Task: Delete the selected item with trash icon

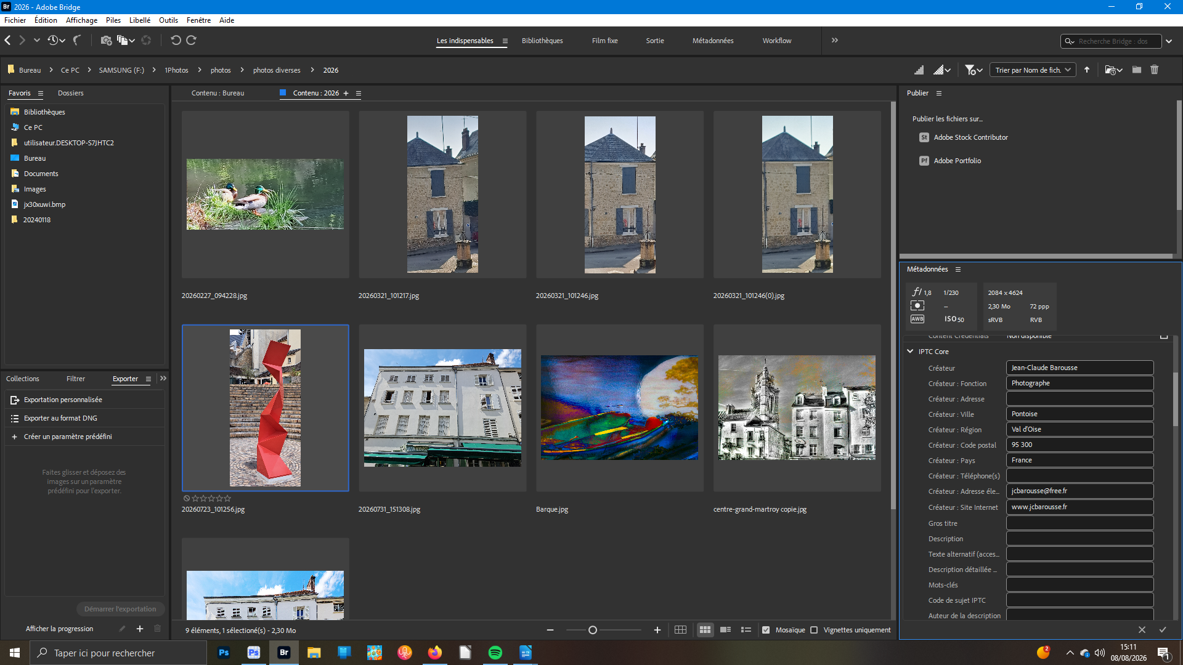Action: point(1155,70)
